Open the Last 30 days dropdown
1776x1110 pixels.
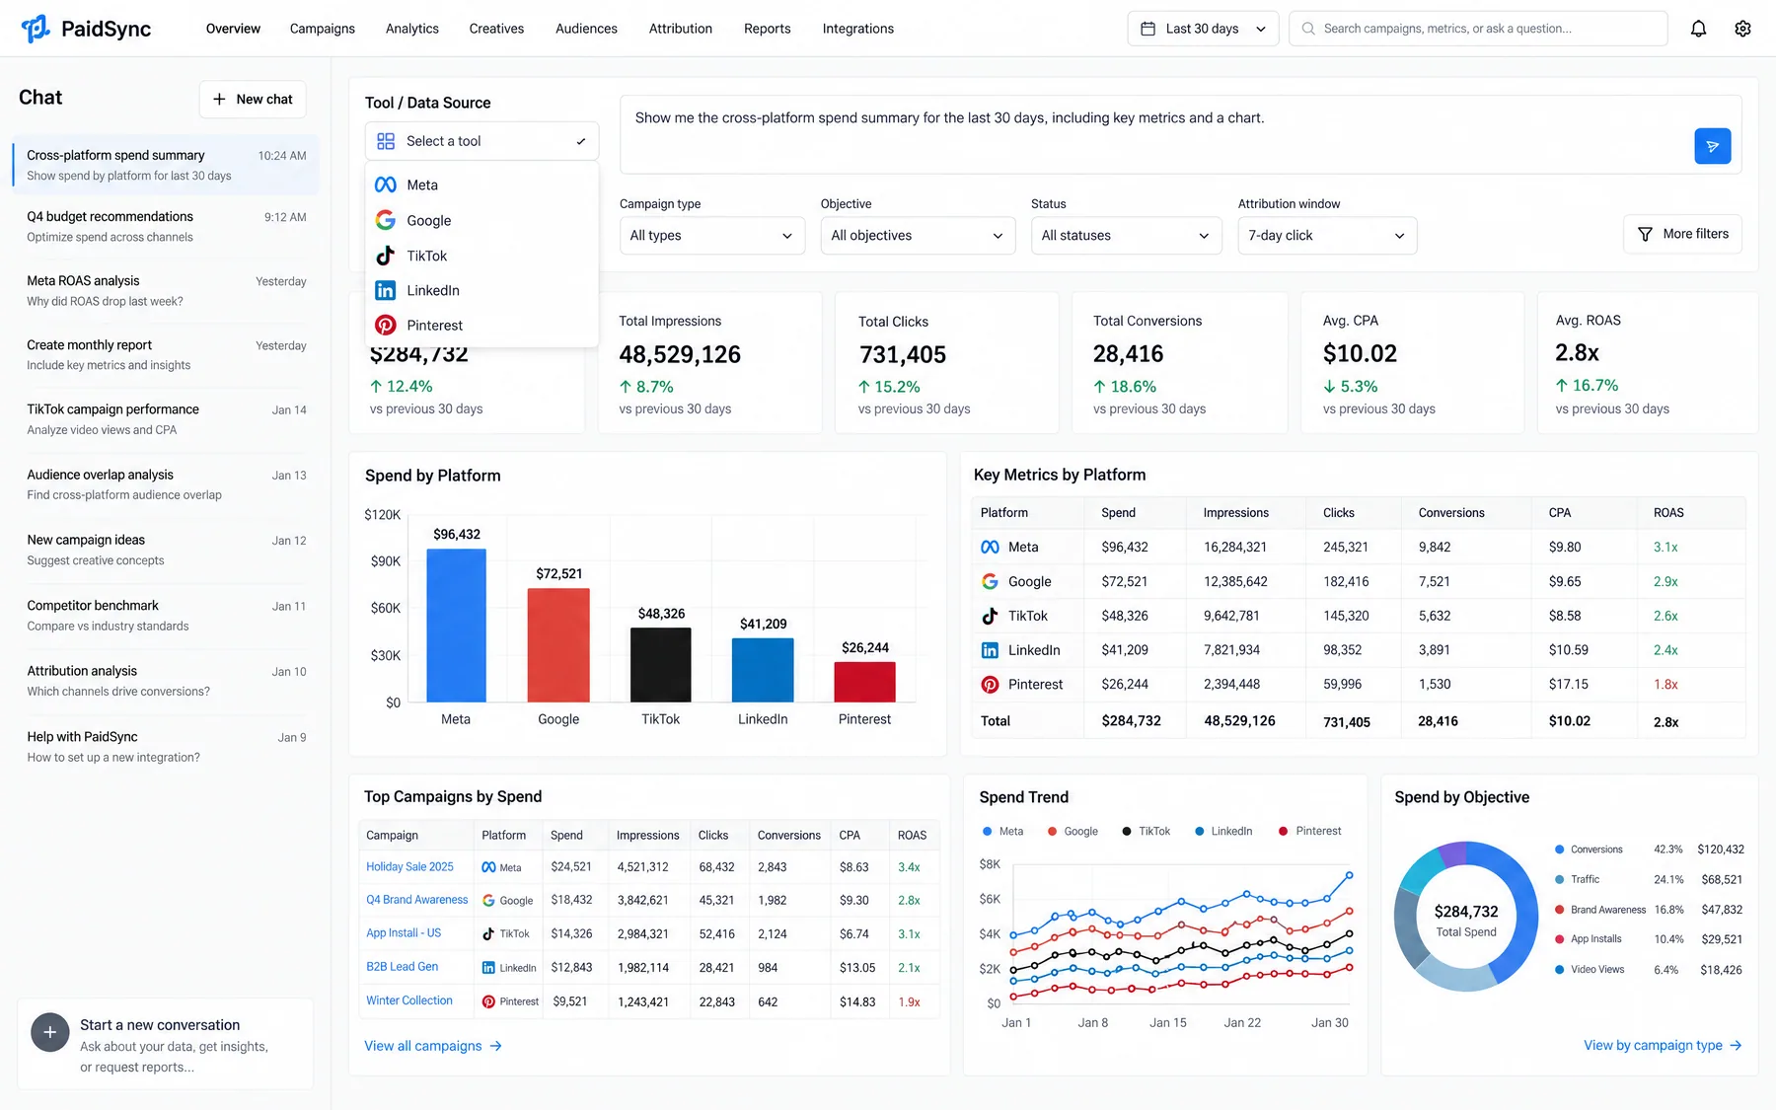pyautogui.click(x=1203, y=29)
